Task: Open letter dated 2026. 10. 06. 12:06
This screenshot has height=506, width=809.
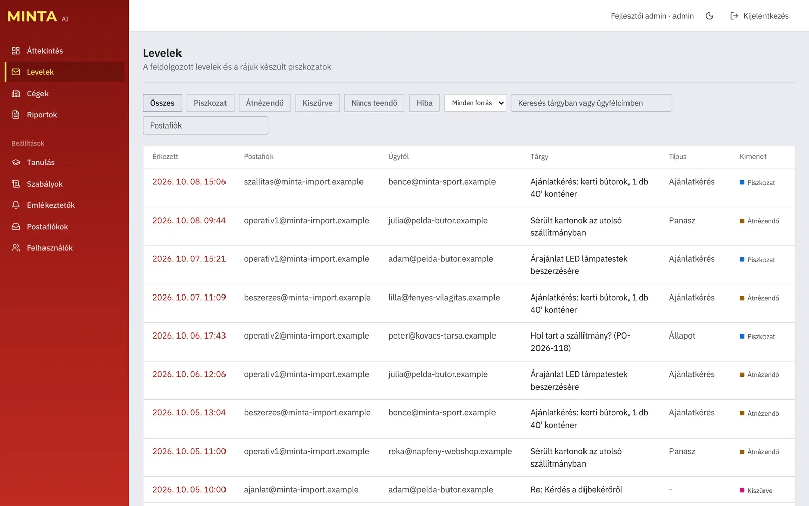Action: pos(189,374)
